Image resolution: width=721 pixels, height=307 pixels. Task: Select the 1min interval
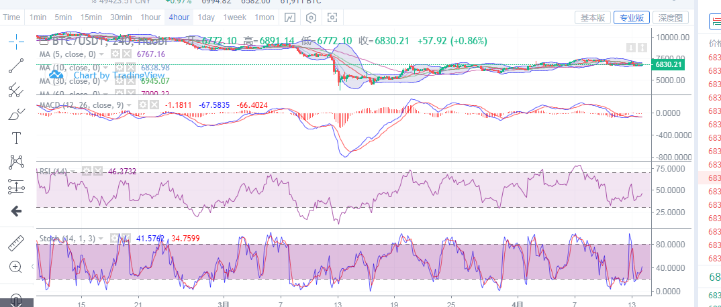coord(38,17)
